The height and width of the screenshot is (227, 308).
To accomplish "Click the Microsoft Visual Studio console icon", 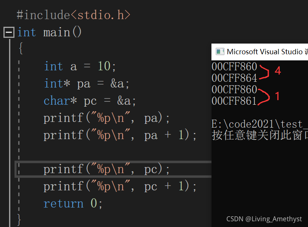I will 220,52.
